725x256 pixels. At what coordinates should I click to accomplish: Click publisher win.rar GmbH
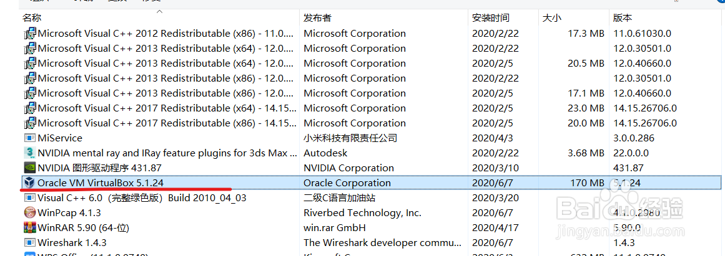(335, 228)
